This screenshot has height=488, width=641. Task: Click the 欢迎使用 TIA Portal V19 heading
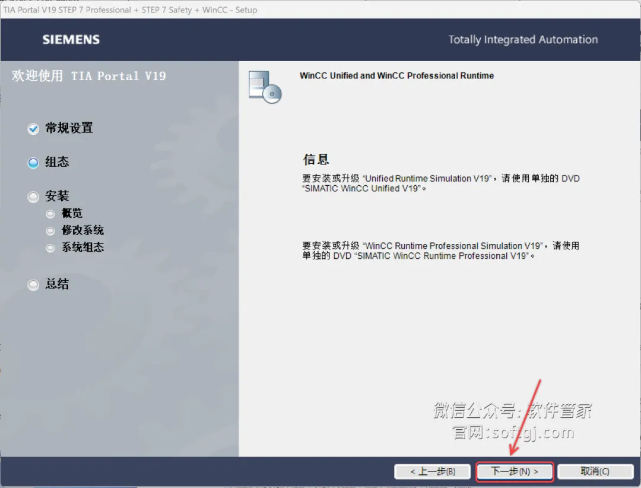click(88, 75)
